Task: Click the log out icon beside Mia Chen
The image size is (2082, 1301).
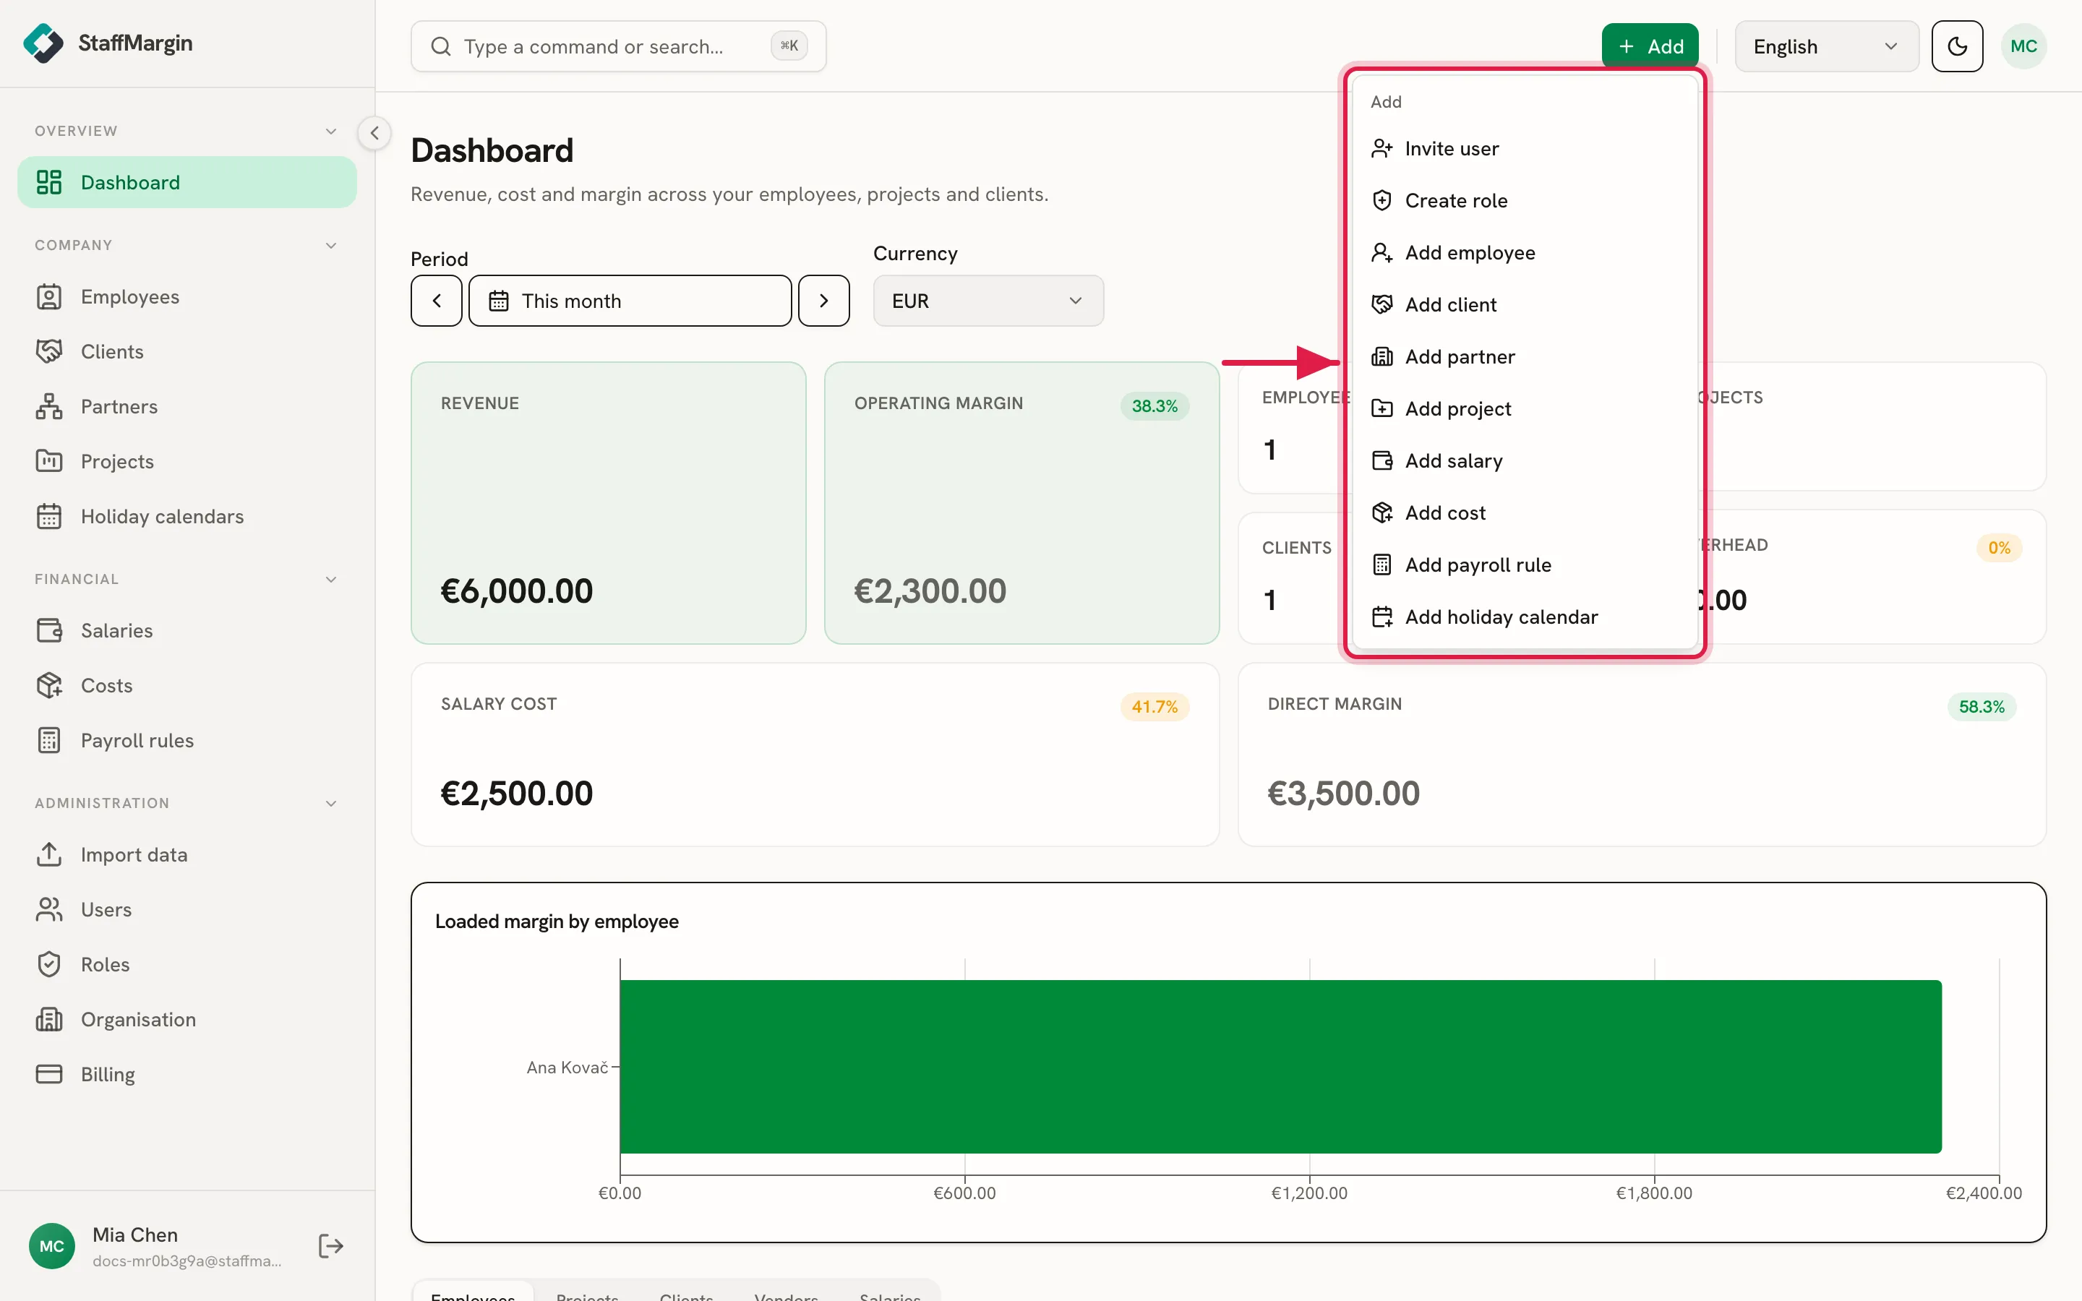Action: click(x=331, y=1247)
